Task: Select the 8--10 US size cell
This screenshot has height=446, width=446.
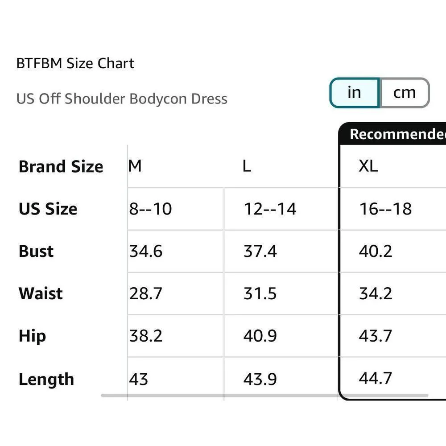Action: click(150, 209)
